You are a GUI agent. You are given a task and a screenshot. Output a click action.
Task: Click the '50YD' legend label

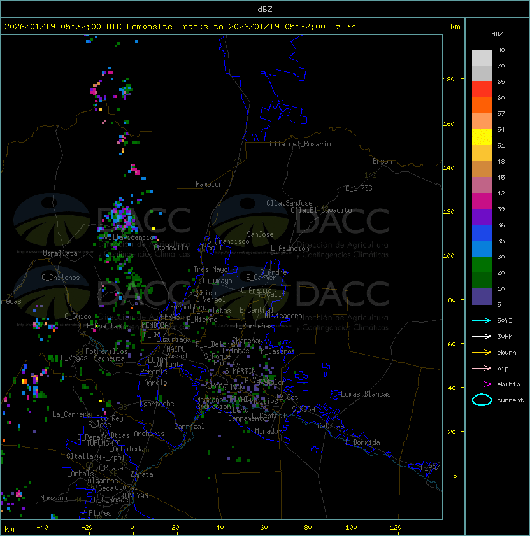[505, 320]
